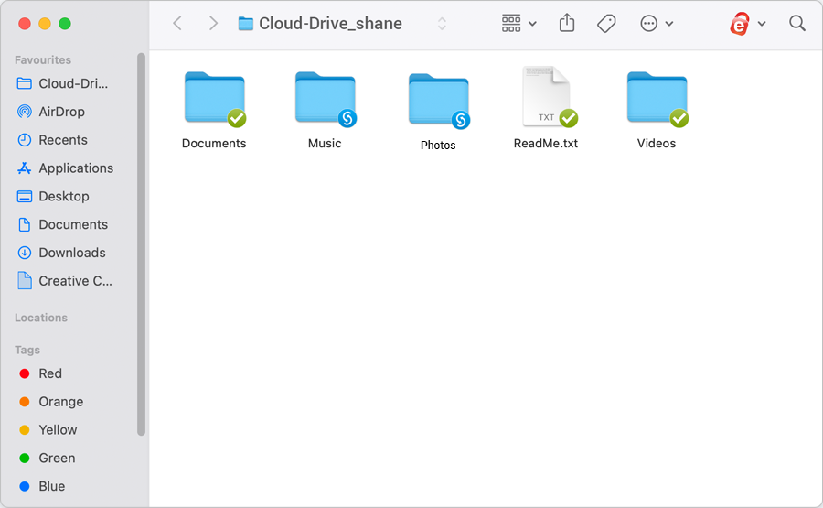The width and height of the screenshot is (823, 508).
Task: Click the tag icon in toolbar
Action: click(x=606, y=24)
